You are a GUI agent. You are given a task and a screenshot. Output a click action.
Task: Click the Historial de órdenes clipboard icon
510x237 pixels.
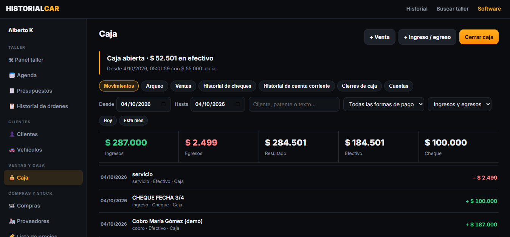tap(12, 106)
